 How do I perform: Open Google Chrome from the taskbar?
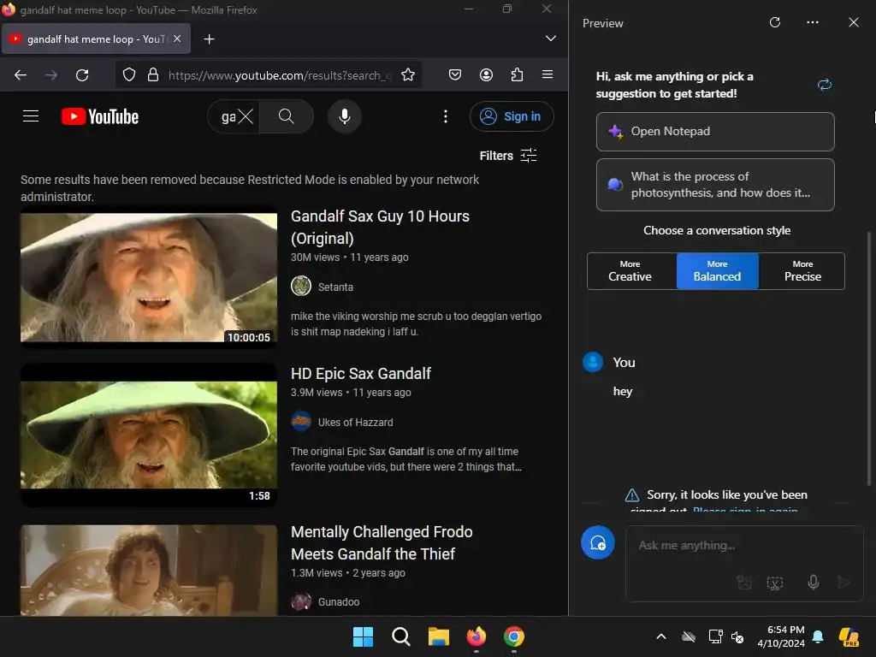coord(514,636)
